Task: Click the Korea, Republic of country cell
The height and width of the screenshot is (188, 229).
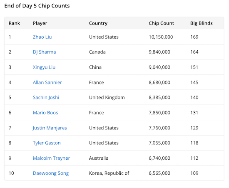Action: (x=109, y=173)
